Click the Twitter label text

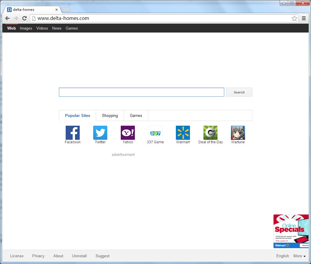[x=100, y=142]
